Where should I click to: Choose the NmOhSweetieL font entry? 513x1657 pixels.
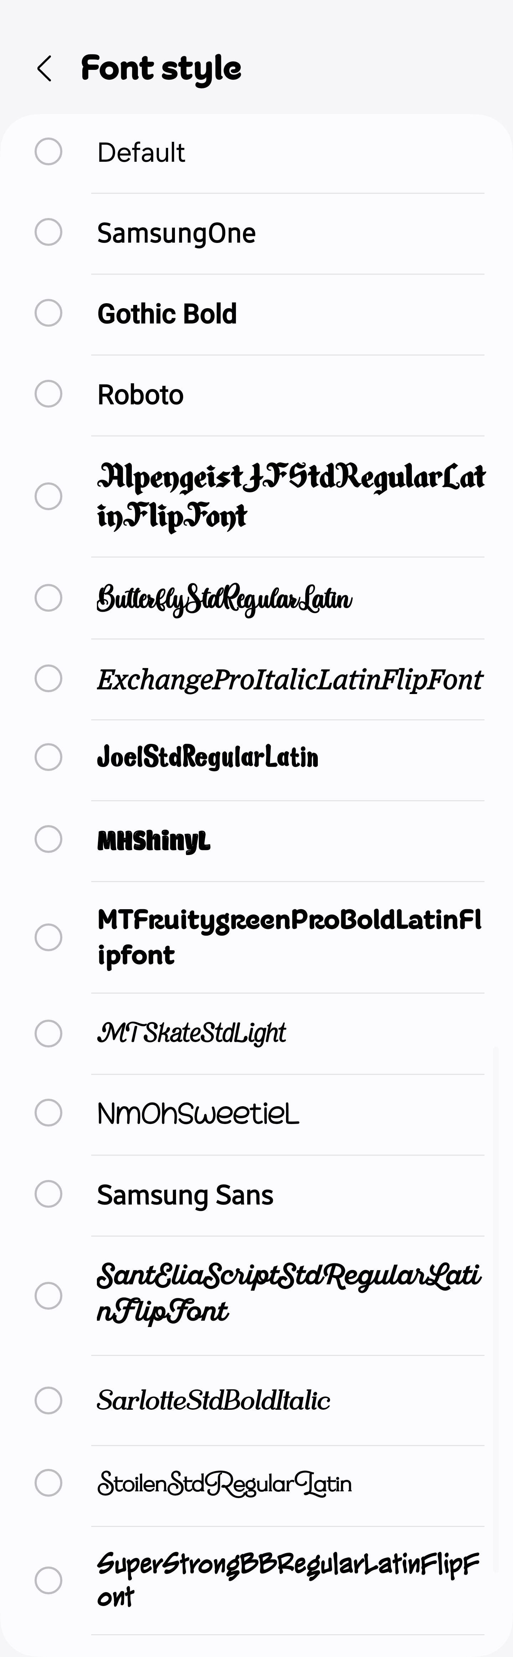coord(198,1113)
